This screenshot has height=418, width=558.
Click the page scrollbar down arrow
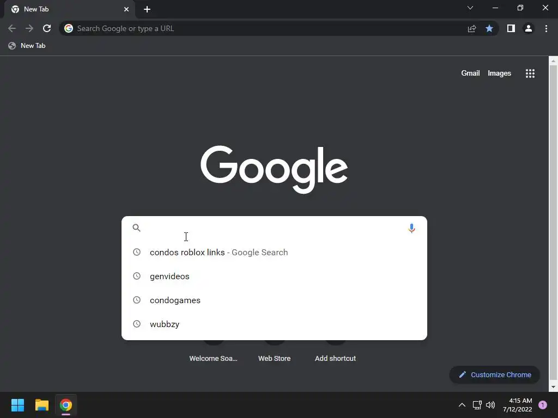click(553, 387)
